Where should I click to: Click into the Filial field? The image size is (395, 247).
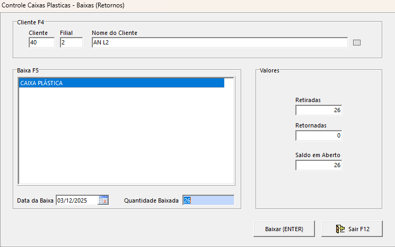(71, 43)
